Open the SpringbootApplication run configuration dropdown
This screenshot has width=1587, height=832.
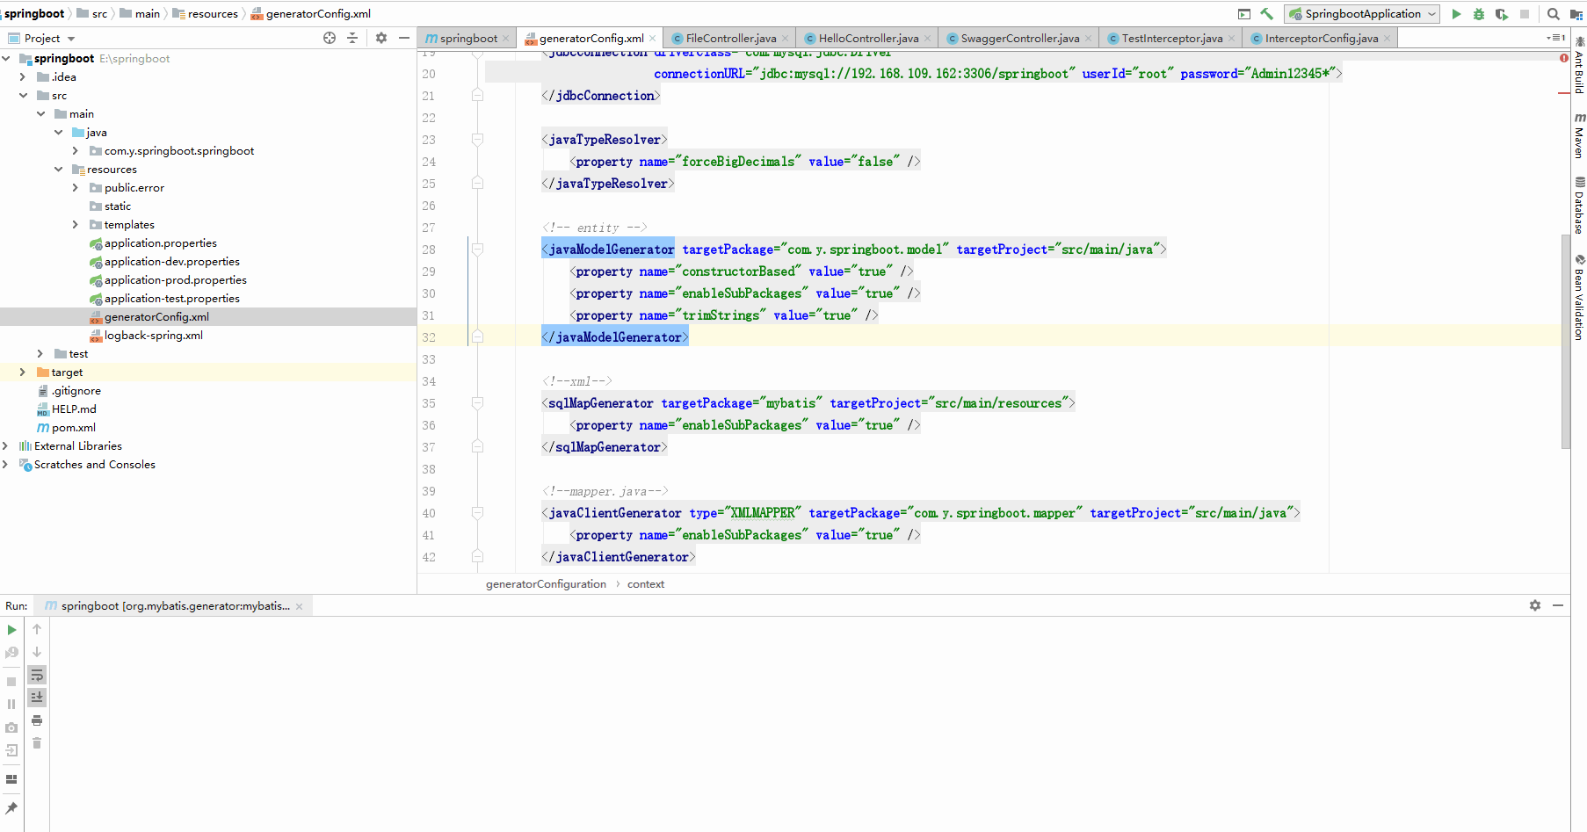pos(1362,14)
